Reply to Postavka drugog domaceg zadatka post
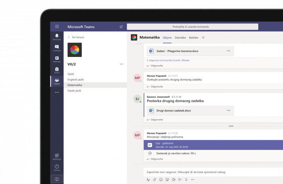Viewport: 283px width, 184px height. [155, 120]
